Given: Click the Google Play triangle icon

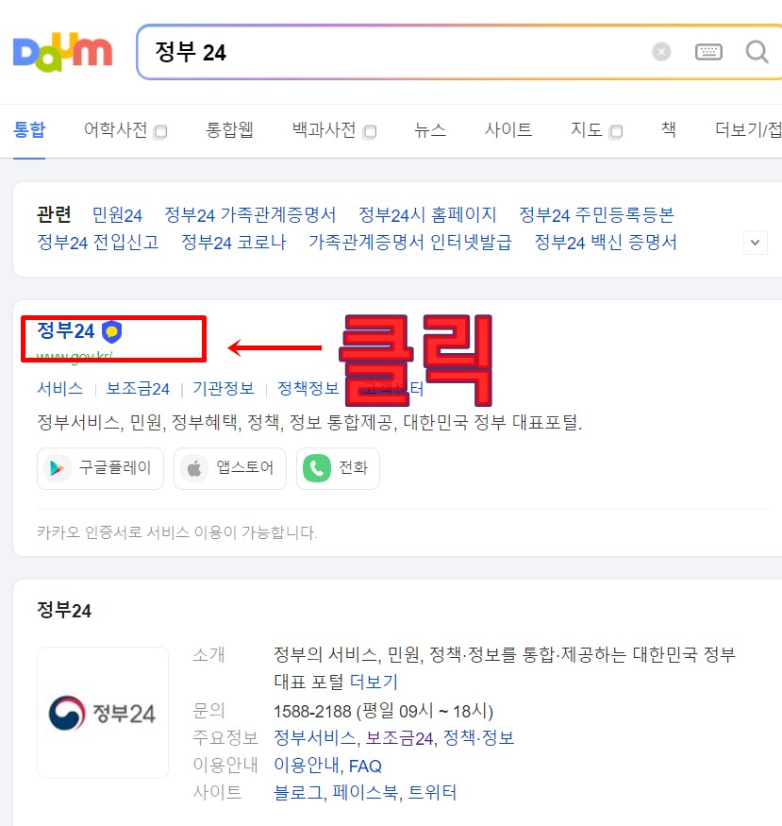Looking at the screenshot, I should [x=57, y=468].
